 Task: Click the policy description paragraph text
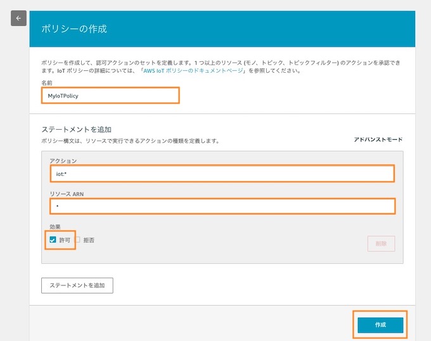point(221,66)
